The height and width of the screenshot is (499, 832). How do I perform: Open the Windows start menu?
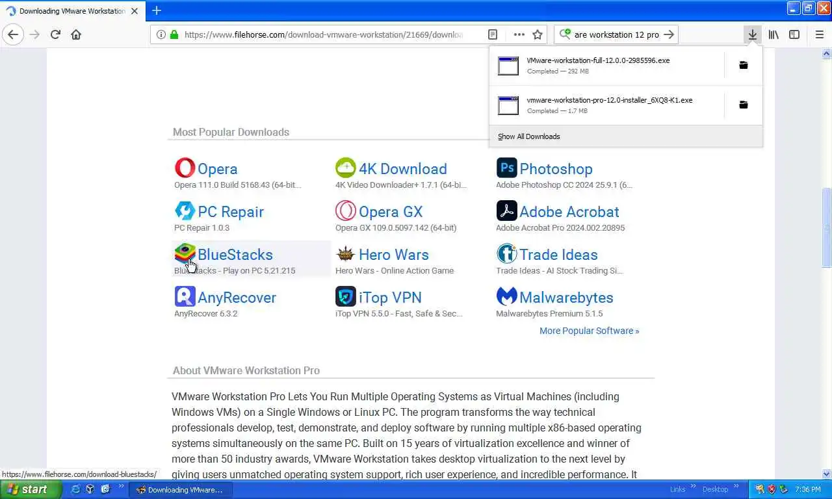click(x=31, y=489)
